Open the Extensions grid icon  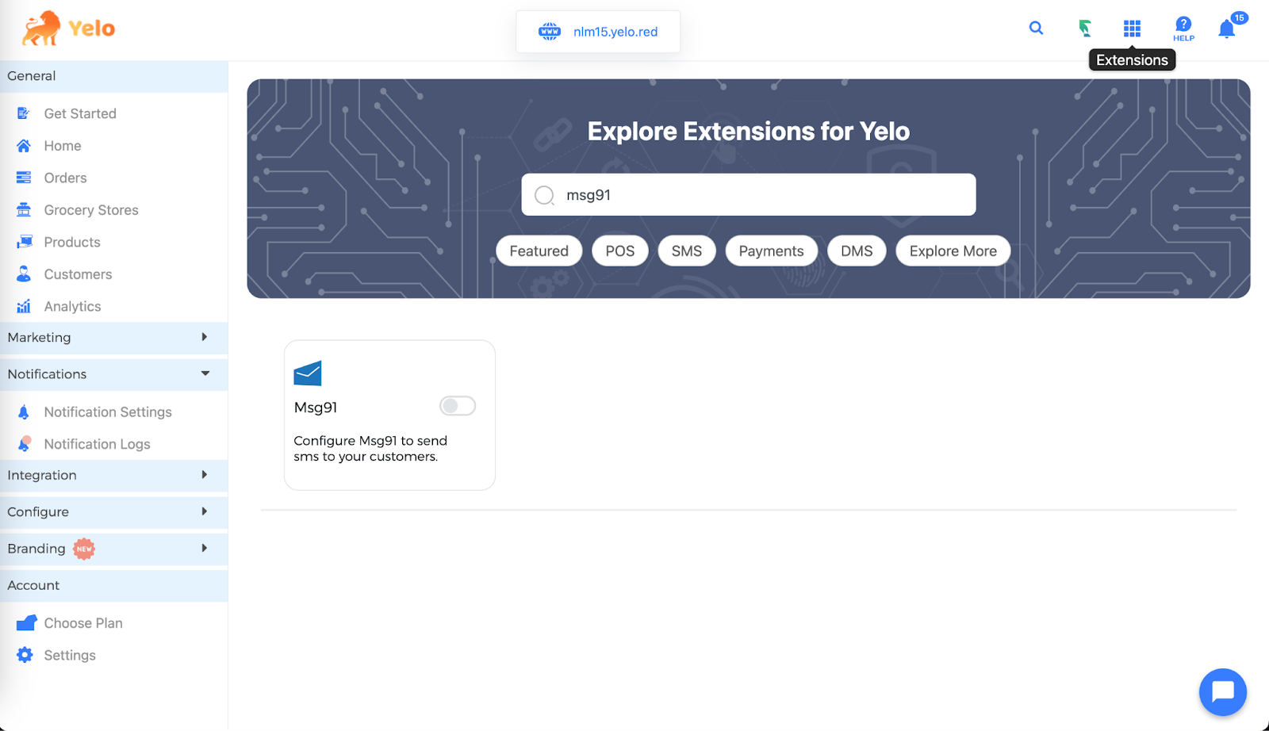(x=1132, y=29)
